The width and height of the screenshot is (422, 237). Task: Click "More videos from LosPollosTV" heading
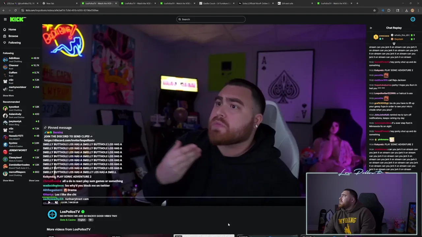tap(69, 229)
